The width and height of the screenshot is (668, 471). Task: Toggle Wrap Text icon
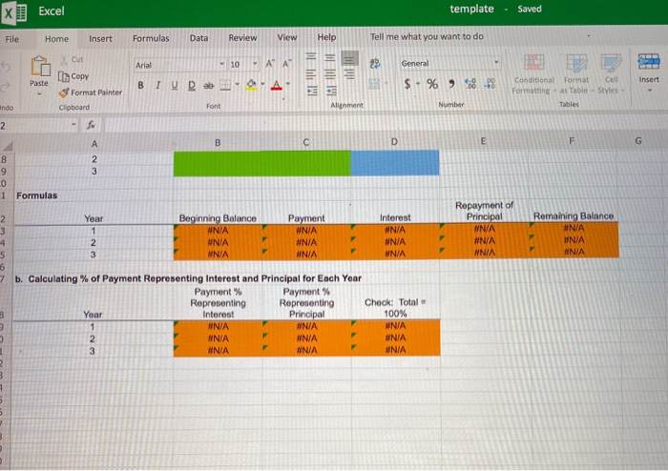(x=374, y=63)
